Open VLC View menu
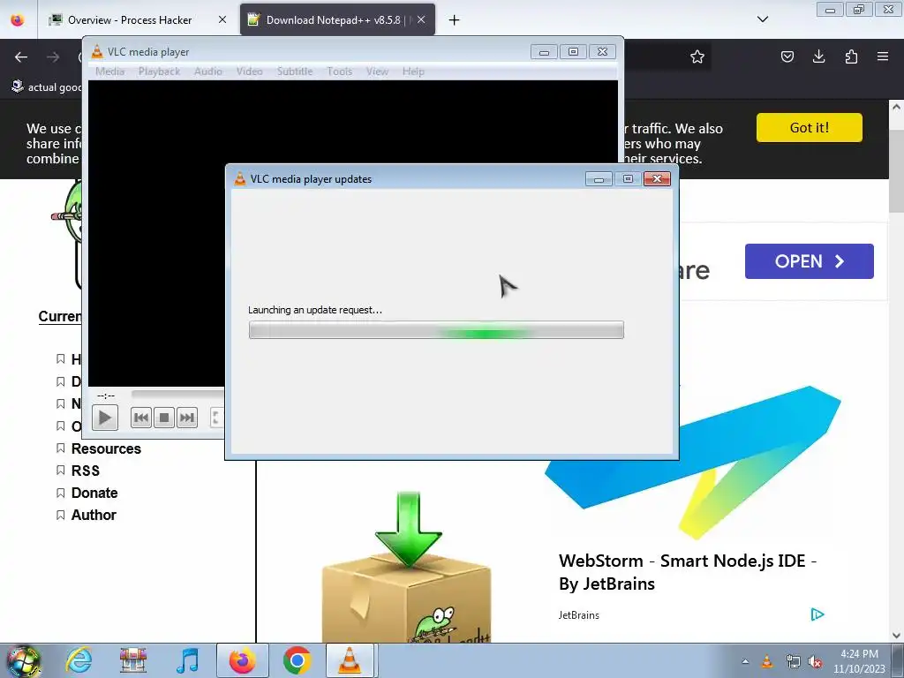The width and height of the screenshot is (904, 678). [x=377, y=71]
